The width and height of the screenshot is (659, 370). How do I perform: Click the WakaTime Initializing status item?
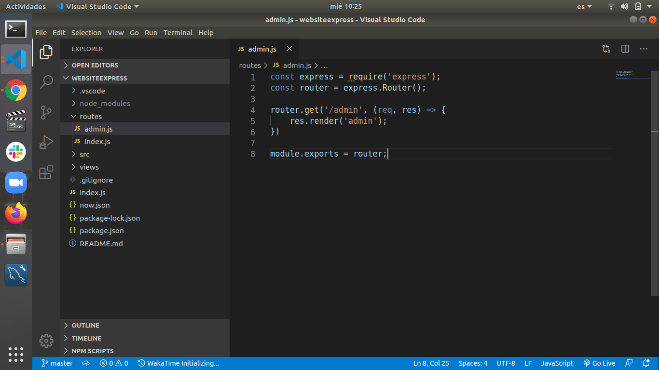tap(178, 363)
